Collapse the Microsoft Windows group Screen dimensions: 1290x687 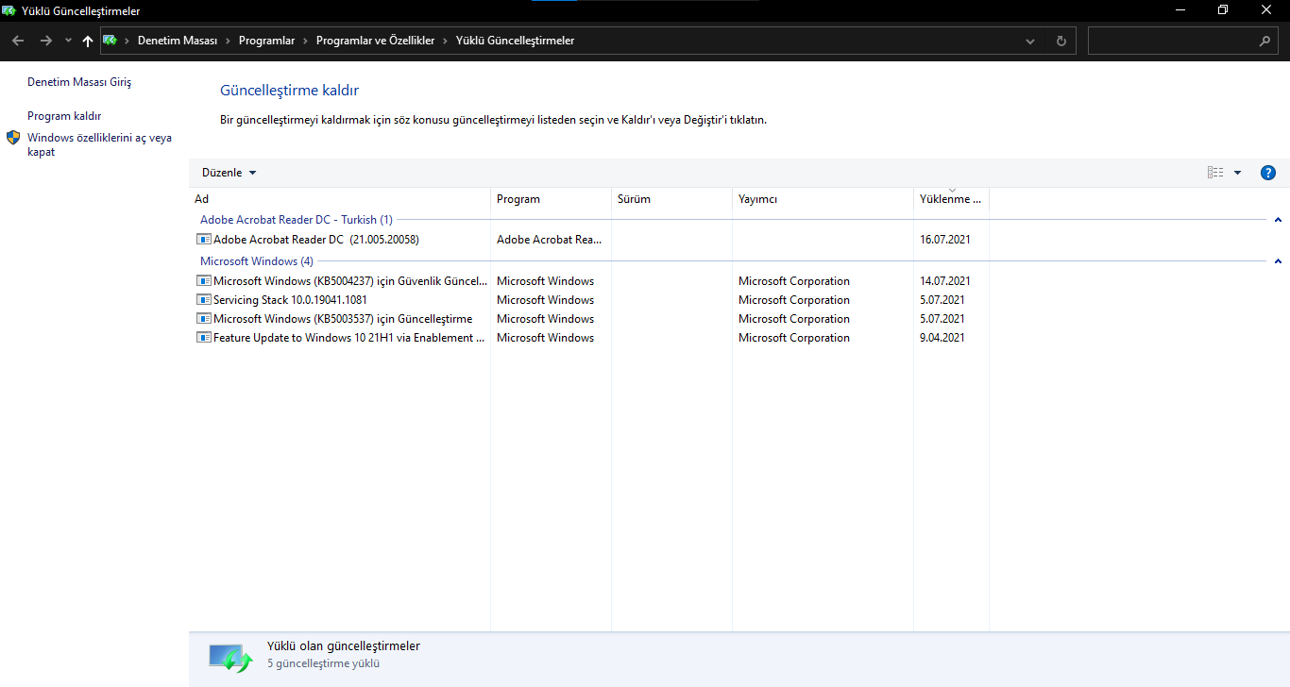(x=1278, y=261)
